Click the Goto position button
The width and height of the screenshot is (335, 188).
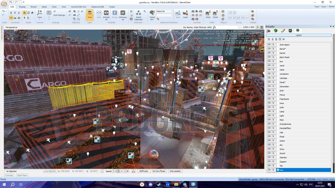point(175,171)
